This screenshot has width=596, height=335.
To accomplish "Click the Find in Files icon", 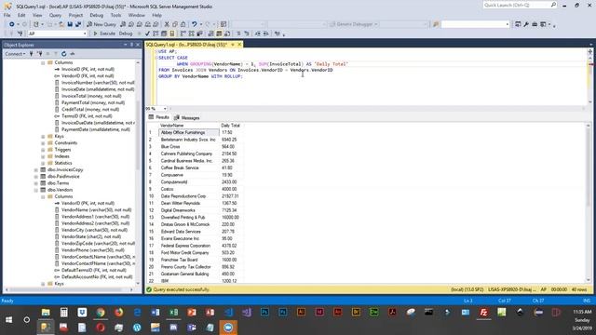I will click(x=436, y=24).
